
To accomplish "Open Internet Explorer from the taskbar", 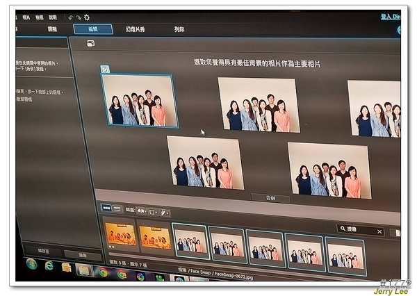I will point(49,266).
